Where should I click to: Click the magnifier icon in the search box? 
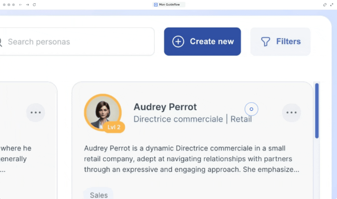1,42
